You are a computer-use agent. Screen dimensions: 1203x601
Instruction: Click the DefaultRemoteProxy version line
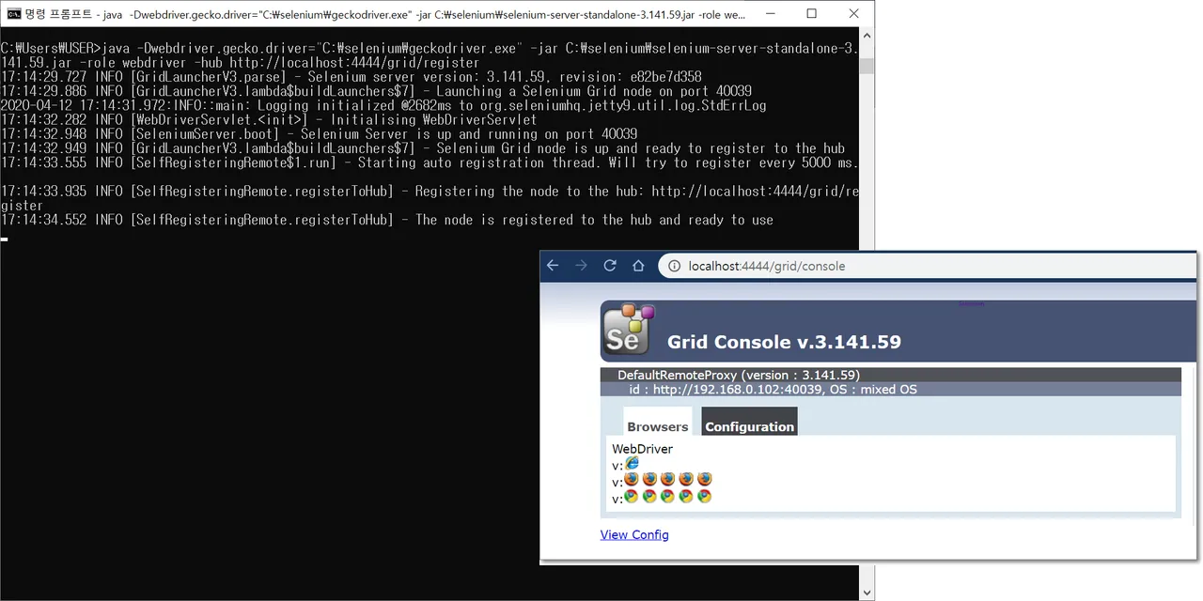(739, 375)
